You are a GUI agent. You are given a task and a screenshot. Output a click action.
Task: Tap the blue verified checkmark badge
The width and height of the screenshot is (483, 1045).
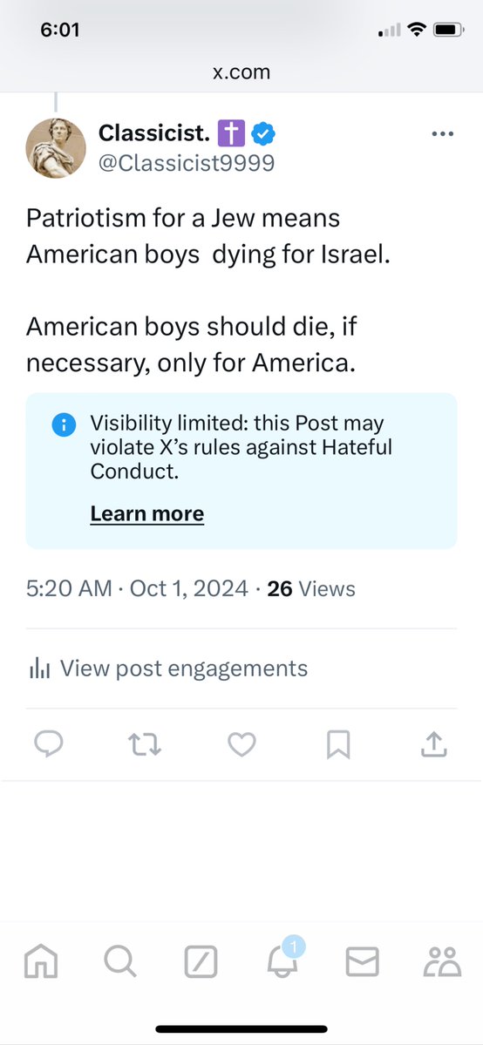click(x=263, y=134)
